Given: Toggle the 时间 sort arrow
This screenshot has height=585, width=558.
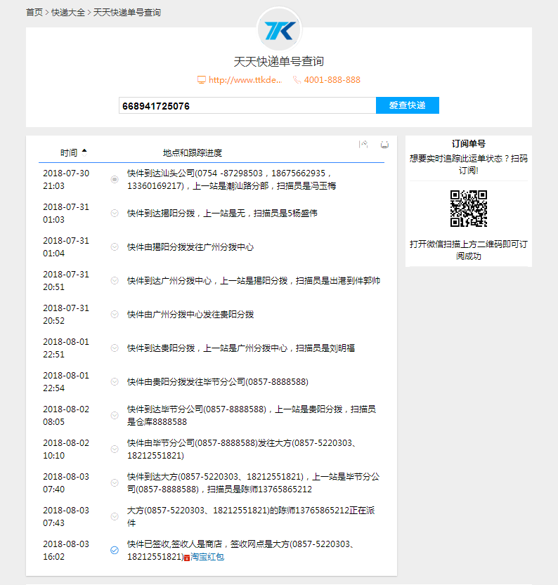Looking at the screenshot, I should pos(84,152).
